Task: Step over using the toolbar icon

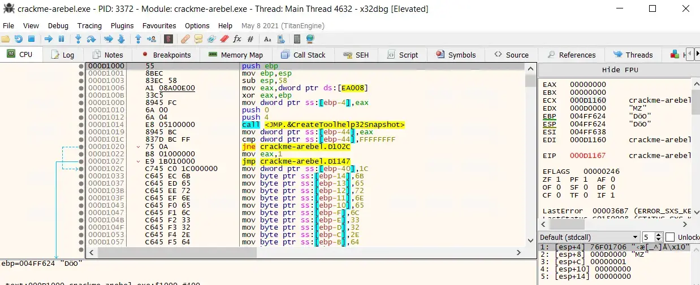Action: (91, 39)
